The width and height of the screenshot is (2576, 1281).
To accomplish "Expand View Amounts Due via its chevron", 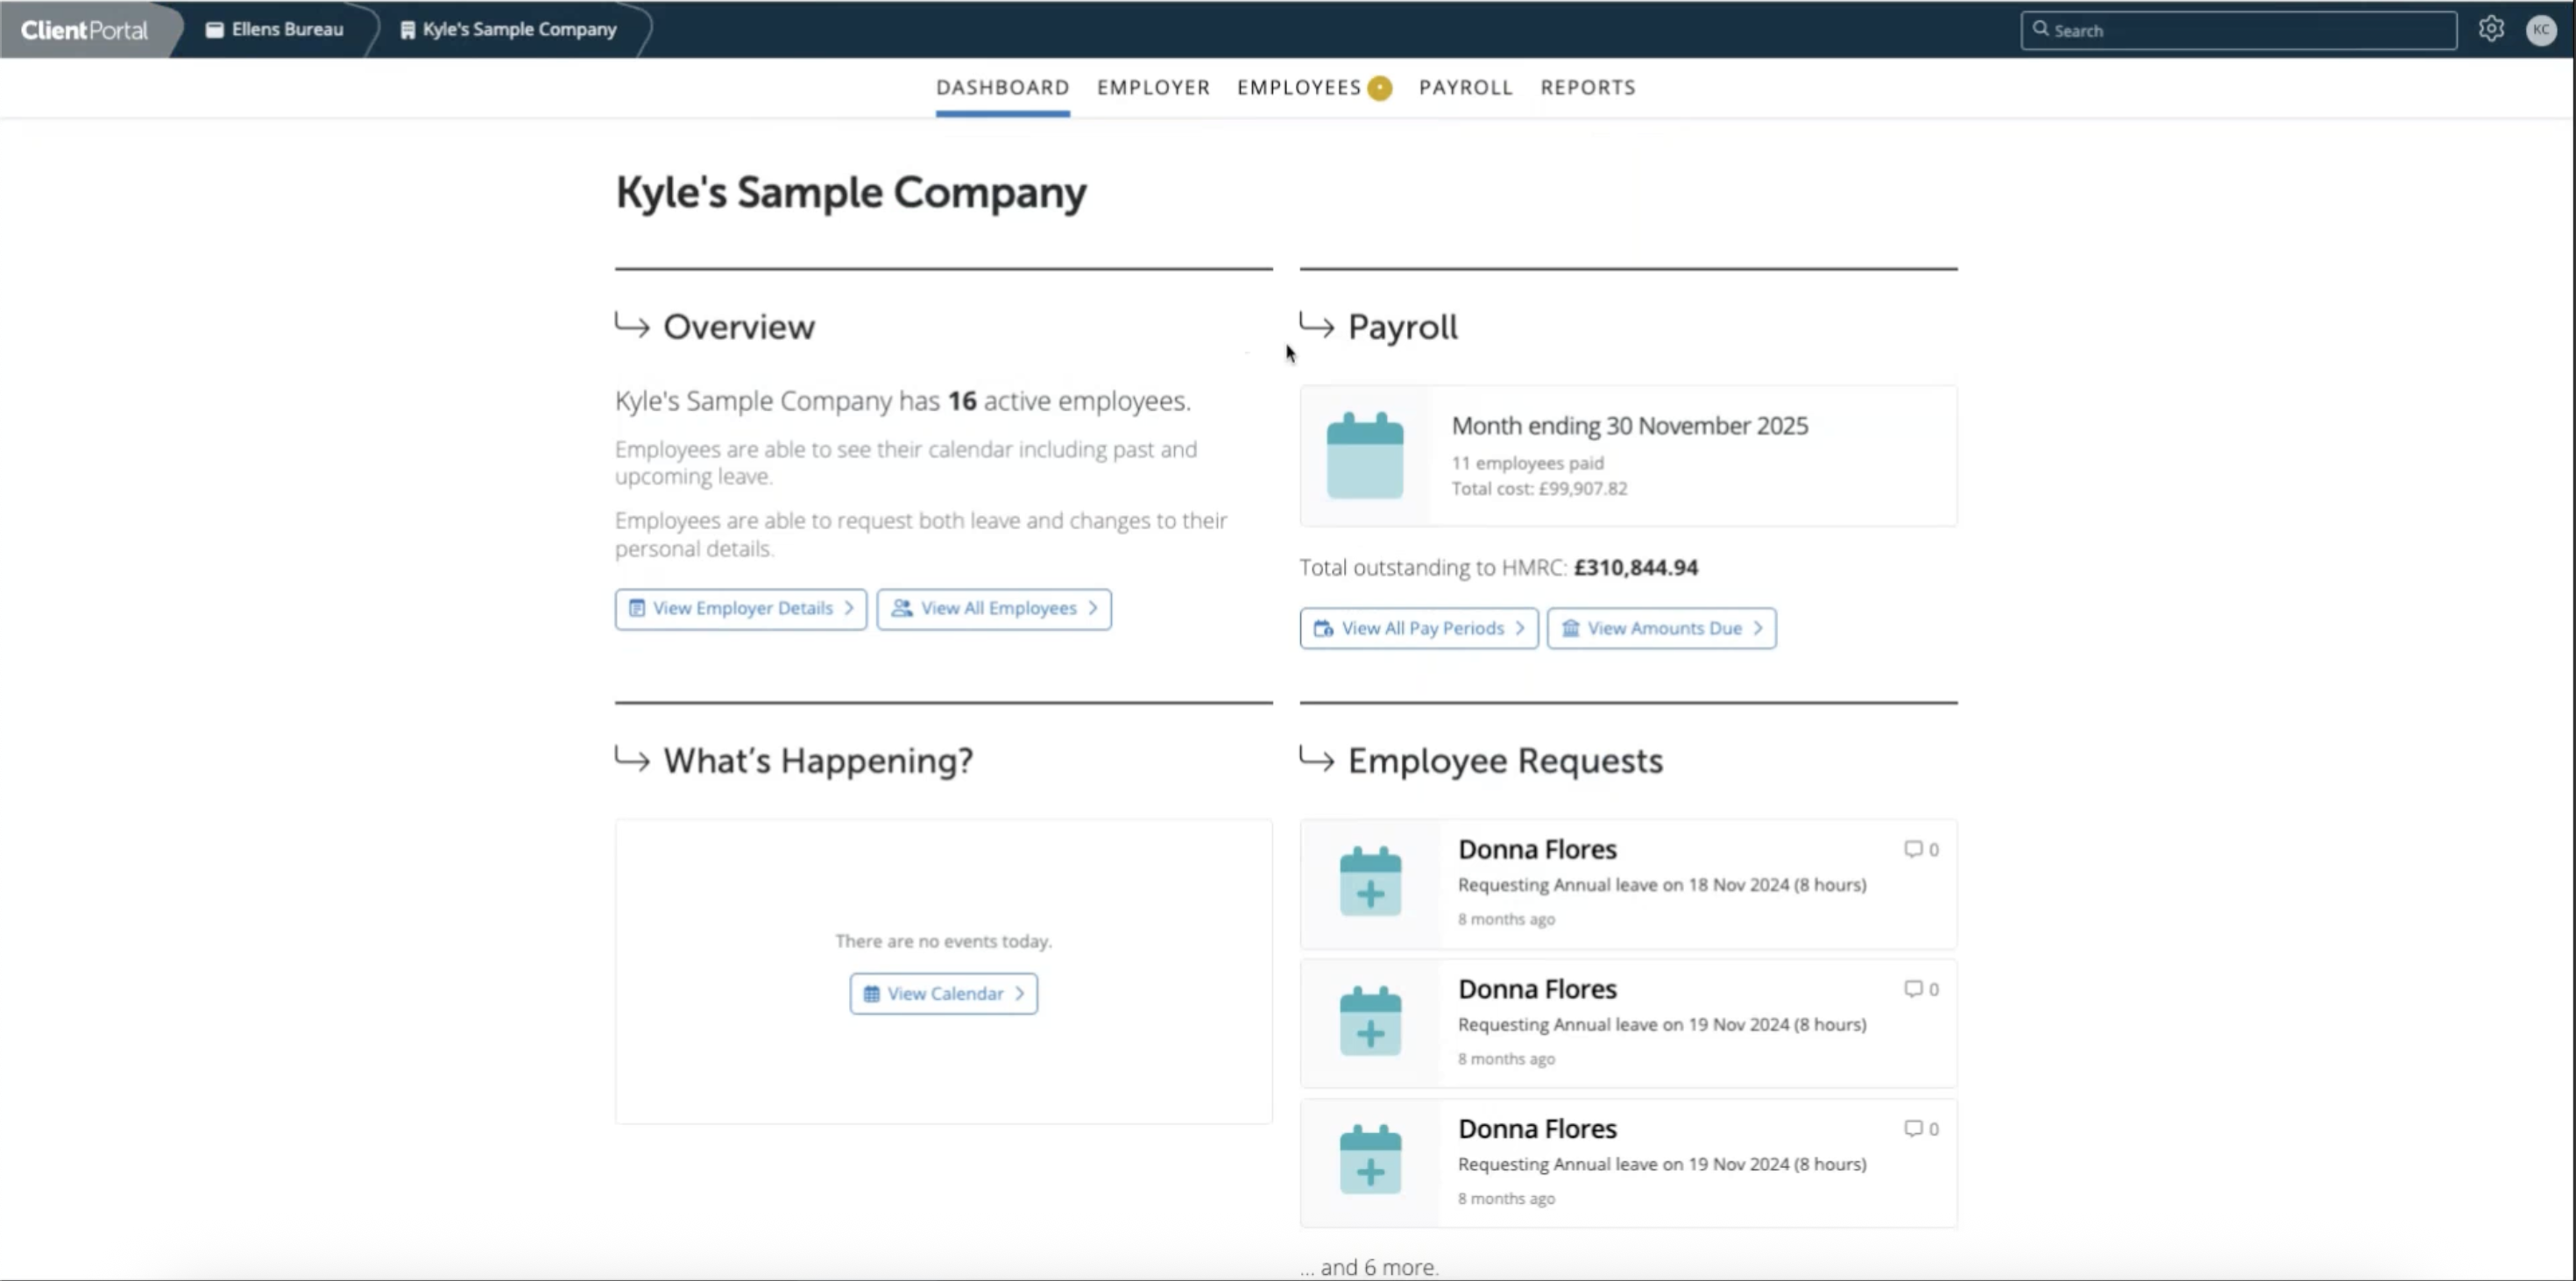I will [1760, 628].
